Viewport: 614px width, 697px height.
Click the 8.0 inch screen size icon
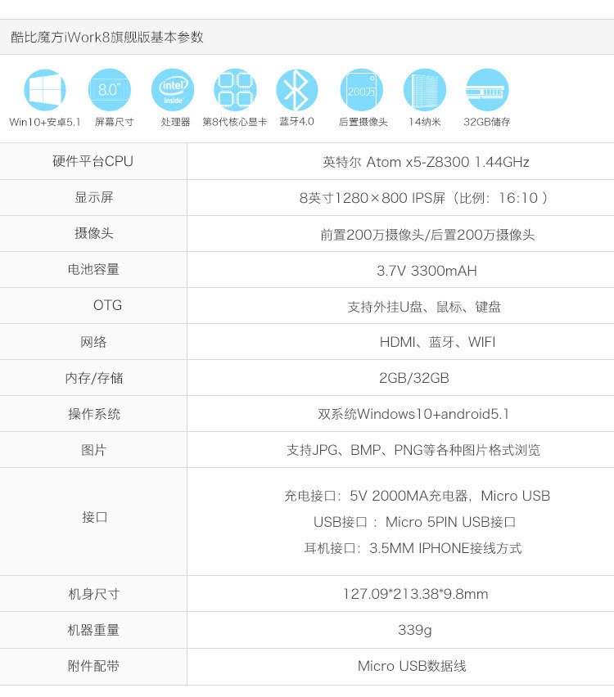click(110, 90)
